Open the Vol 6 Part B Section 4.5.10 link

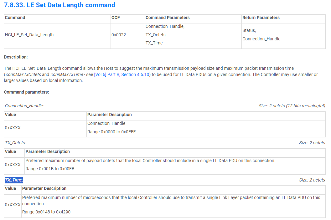pos(122,74)
